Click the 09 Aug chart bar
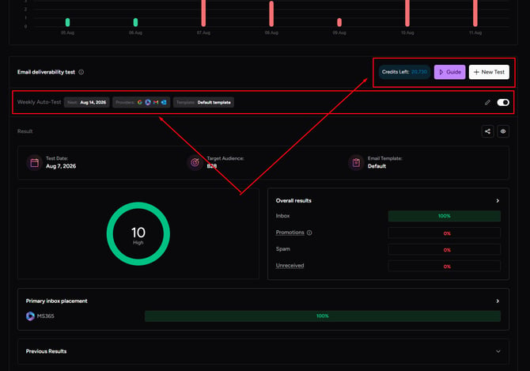530x371 pixels. 339,22
